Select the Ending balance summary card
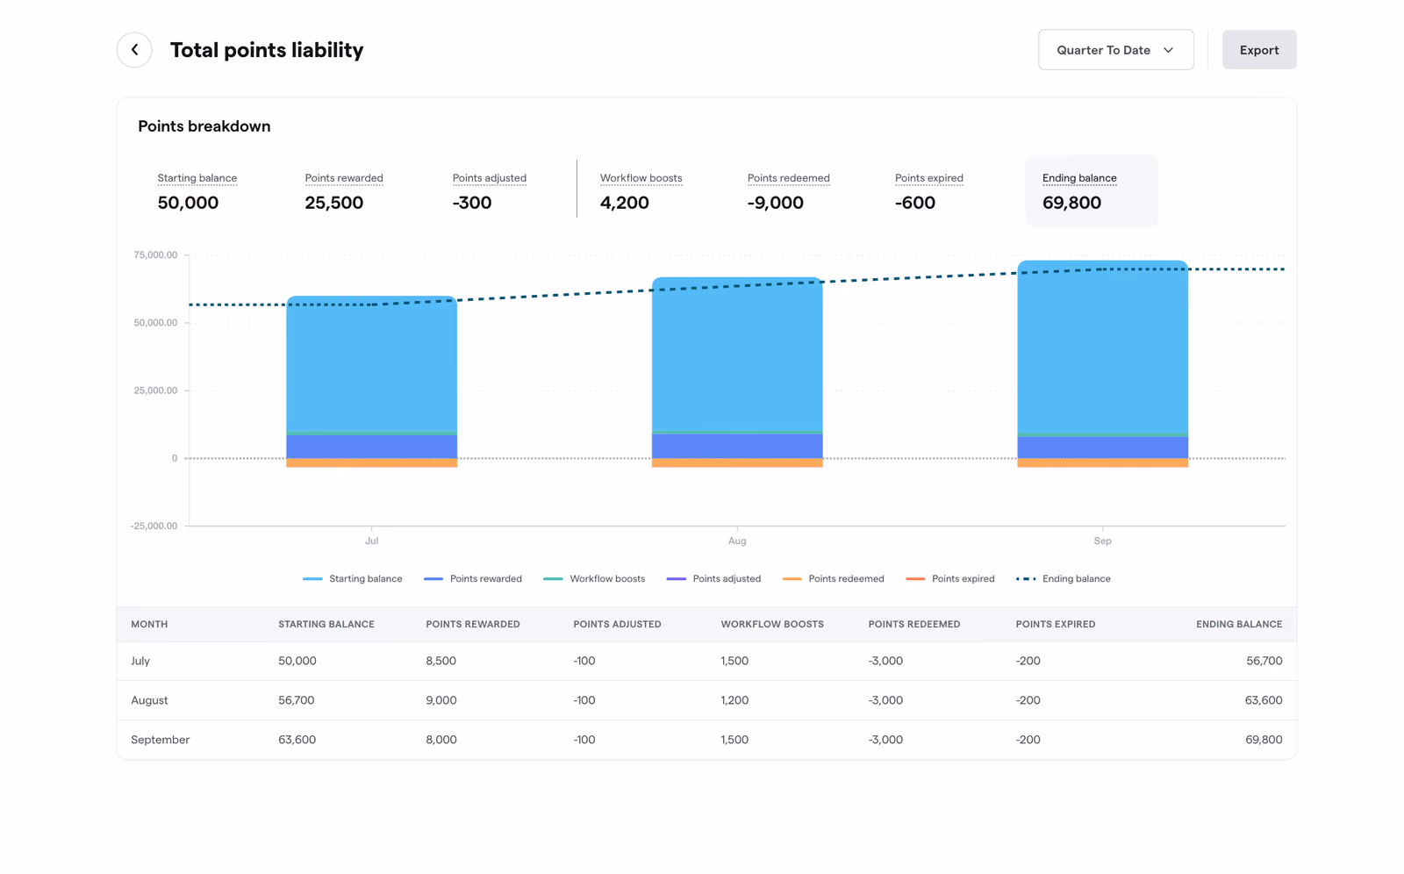1404x874 pixels. click(x=1092, y=191)
